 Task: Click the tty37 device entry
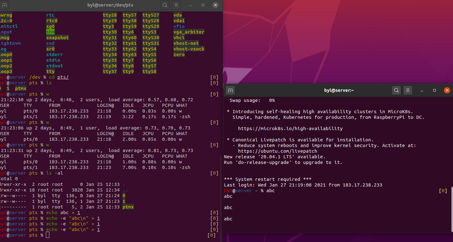(110, 71)
